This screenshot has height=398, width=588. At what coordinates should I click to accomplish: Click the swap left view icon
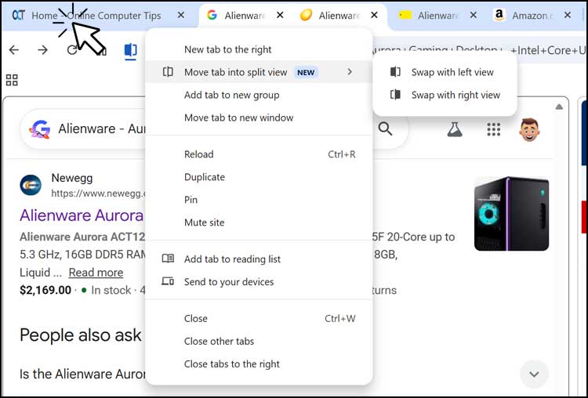click(x=395, y=71)
